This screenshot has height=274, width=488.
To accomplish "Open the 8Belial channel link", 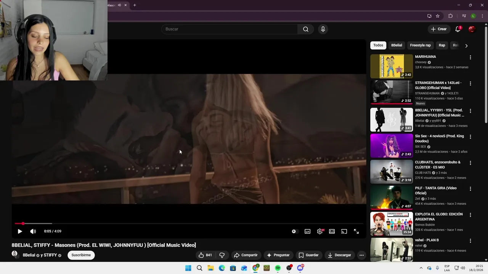I will click(29, 255).
